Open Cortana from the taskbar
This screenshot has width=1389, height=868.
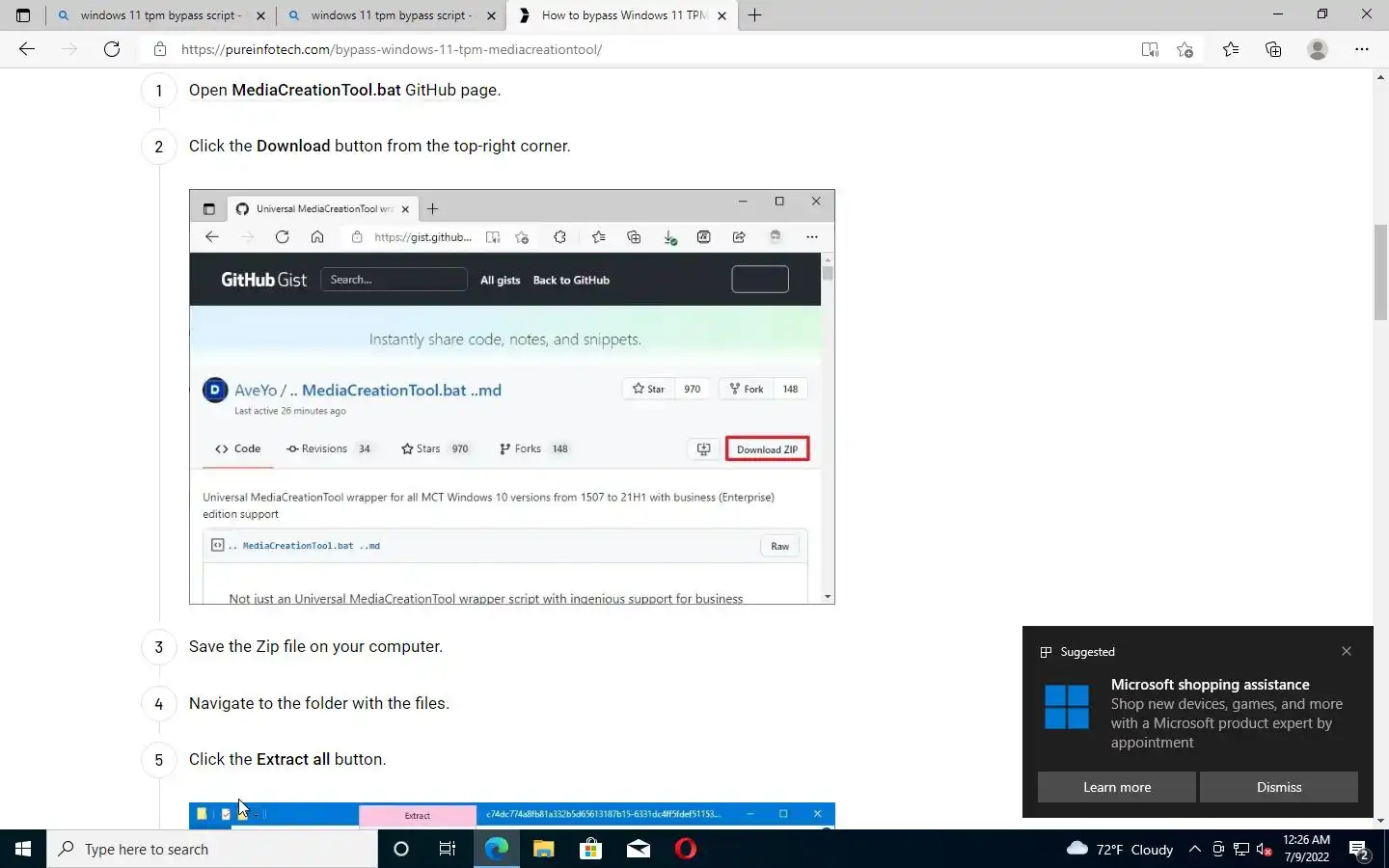point(401,849)
